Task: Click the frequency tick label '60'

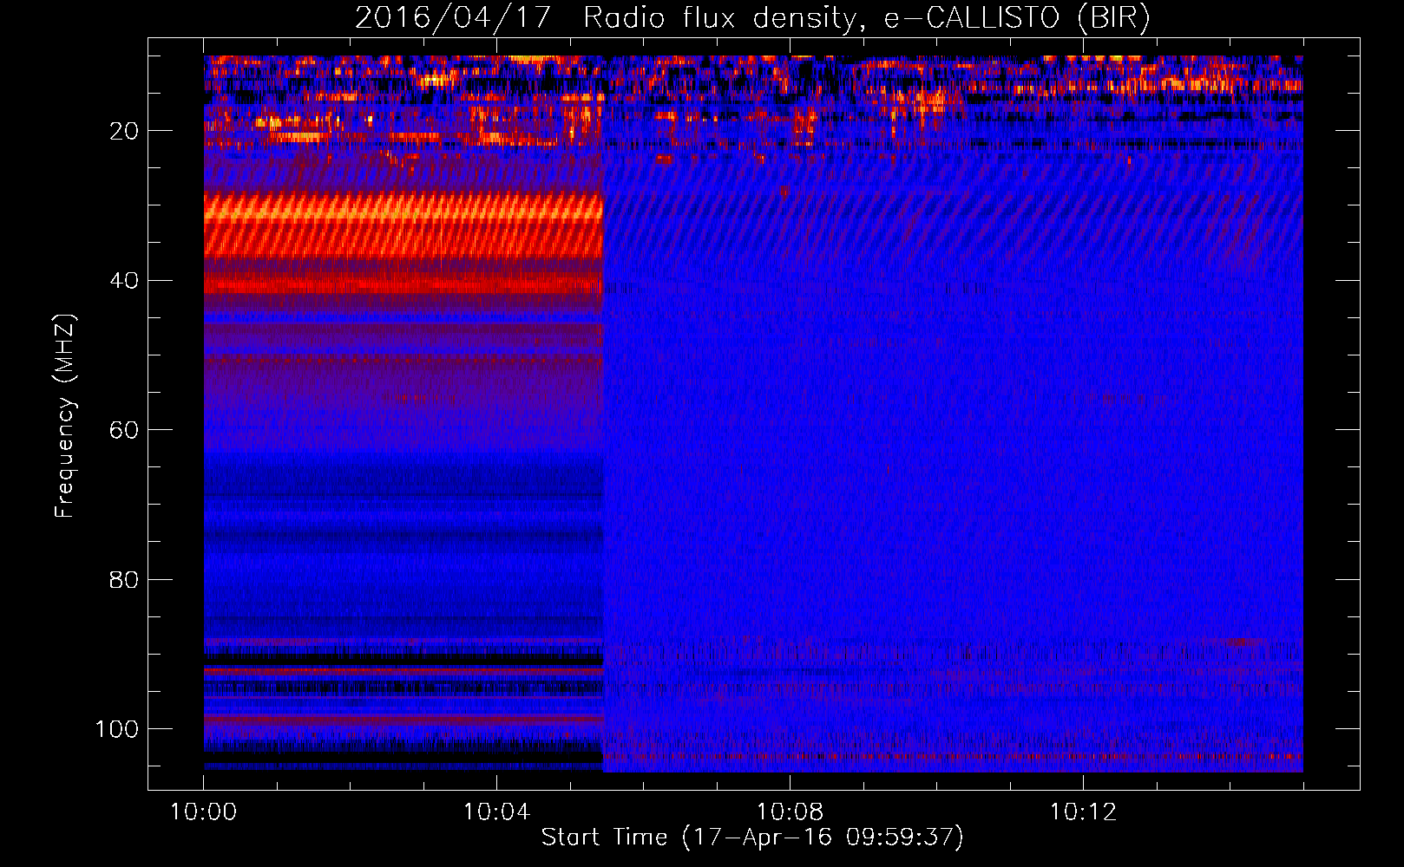Action: [x=124, y=430]
